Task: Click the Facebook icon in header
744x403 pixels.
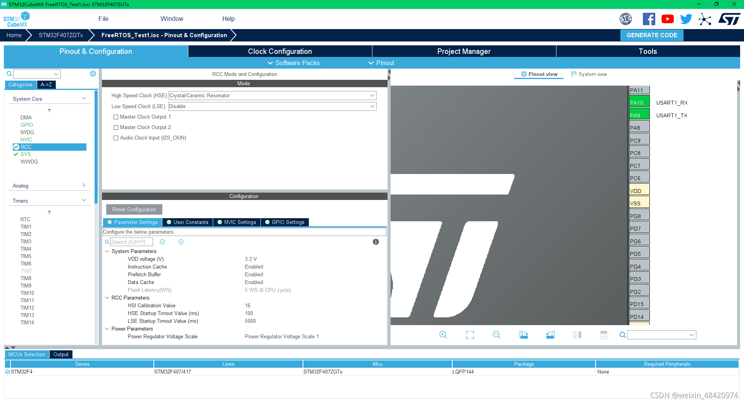Action: (649, 19)
